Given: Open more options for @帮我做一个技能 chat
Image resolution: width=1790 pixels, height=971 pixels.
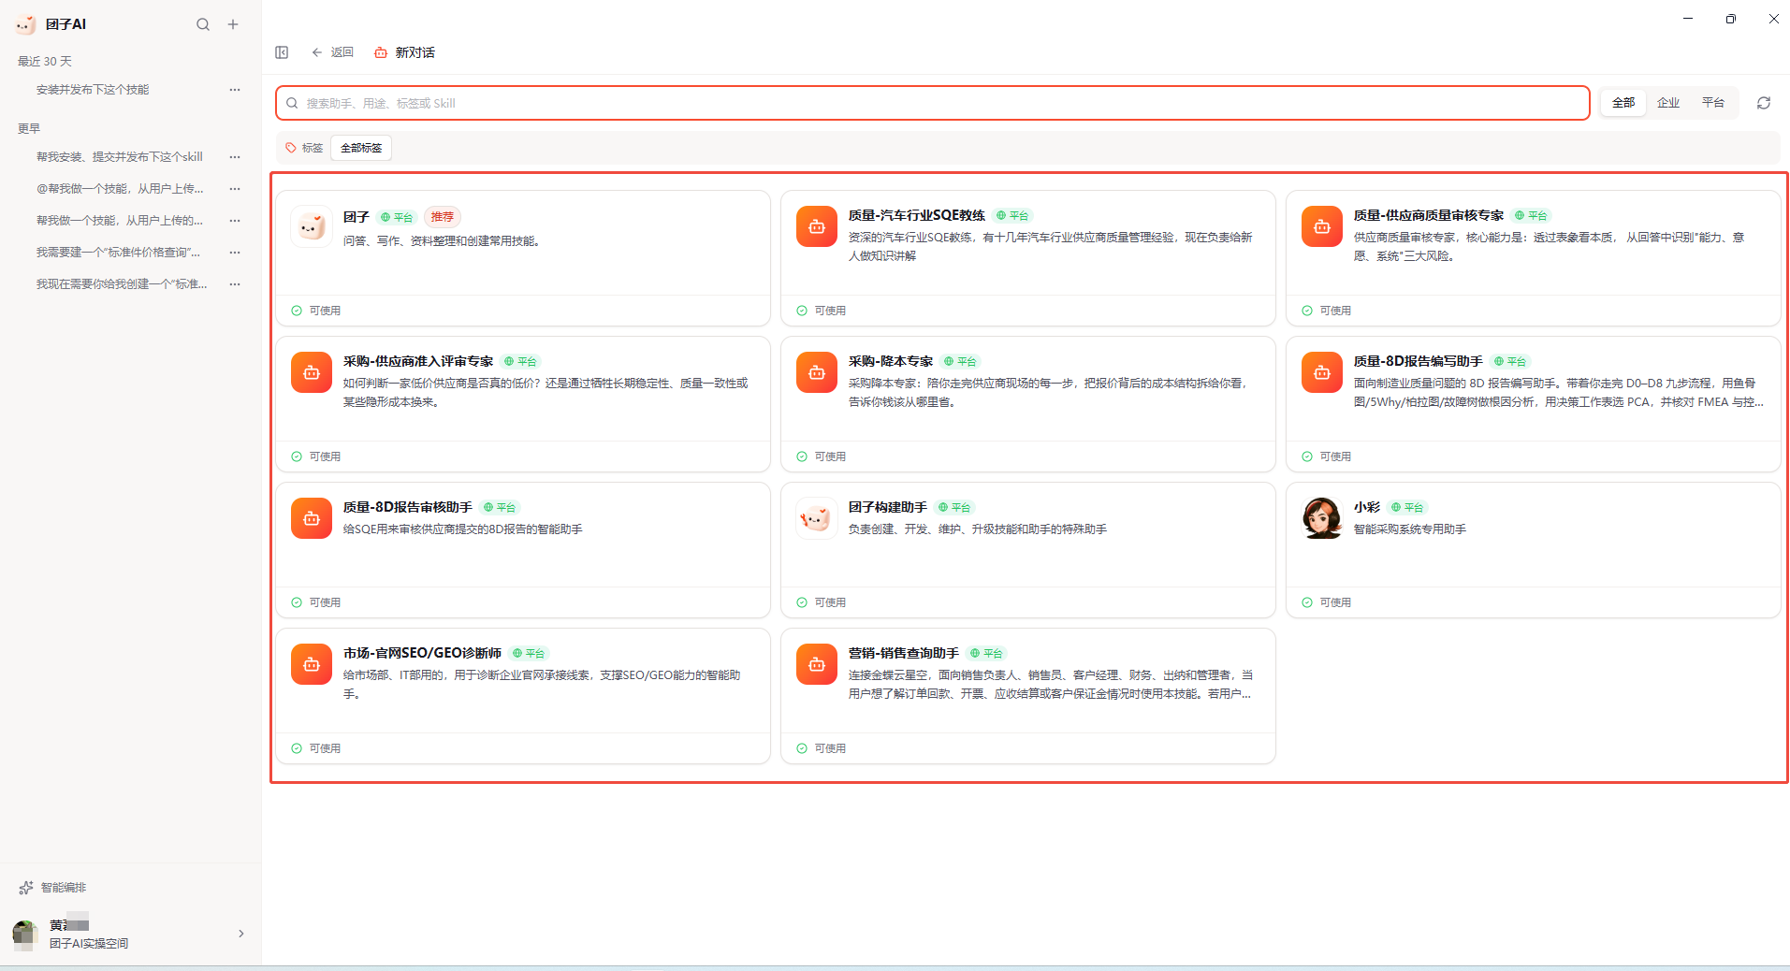Looking at the screenshot, I should (x=235, y=189).
